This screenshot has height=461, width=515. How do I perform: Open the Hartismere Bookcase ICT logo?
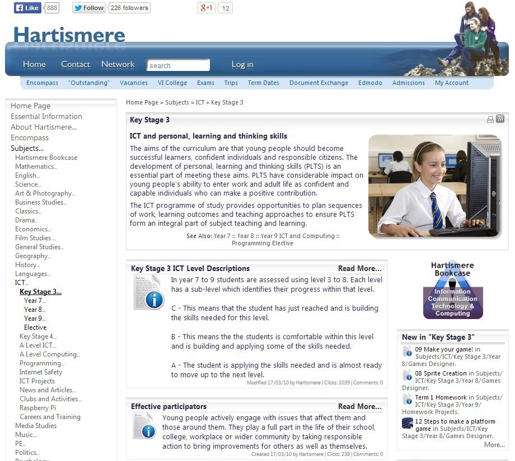[x=452, y=290]
